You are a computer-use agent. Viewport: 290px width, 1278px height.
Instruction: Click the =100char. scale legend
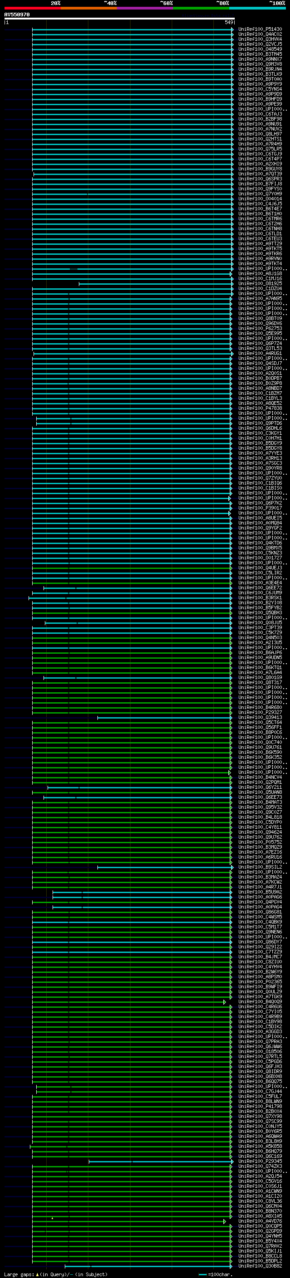pyautogui.click(x=215, y=1274)
